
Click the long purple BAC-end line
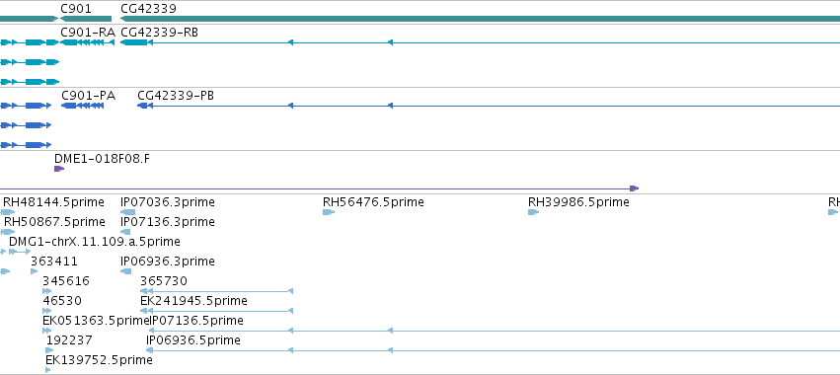(x=319, y=188)
